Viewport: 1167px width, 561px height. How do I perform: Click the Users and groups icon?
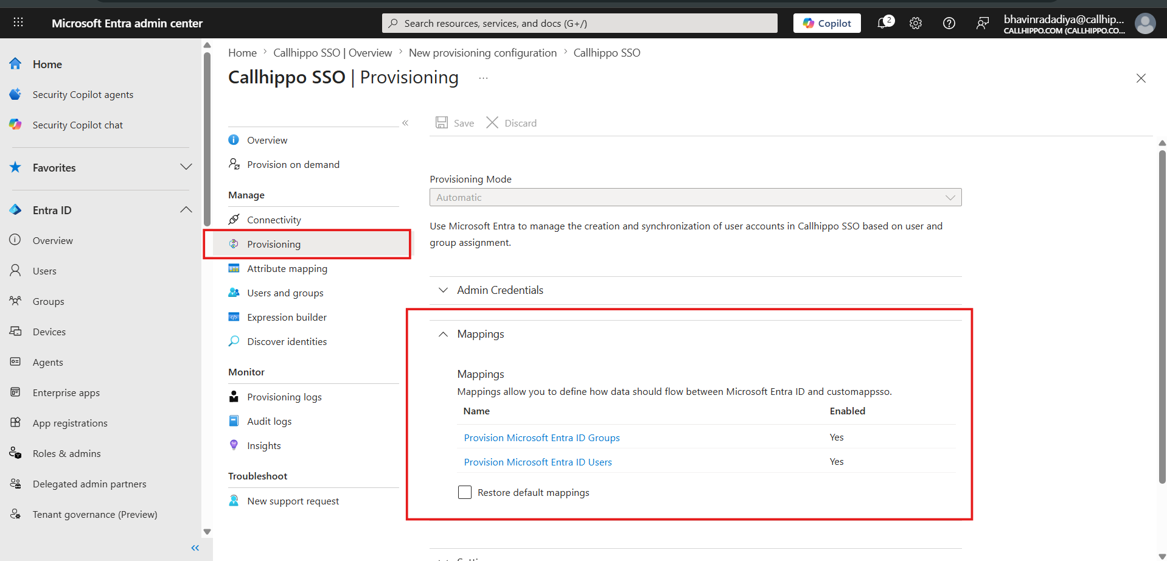[x=234, y=293]
